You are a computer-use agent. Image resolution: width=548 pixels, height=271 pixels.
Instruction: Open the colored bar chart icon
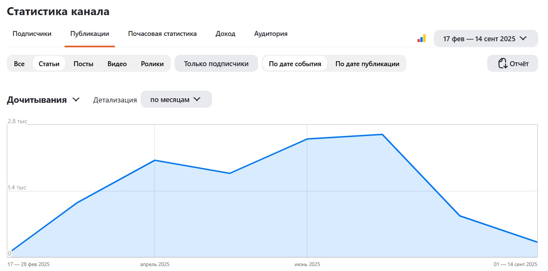click(x=421, y=38)
